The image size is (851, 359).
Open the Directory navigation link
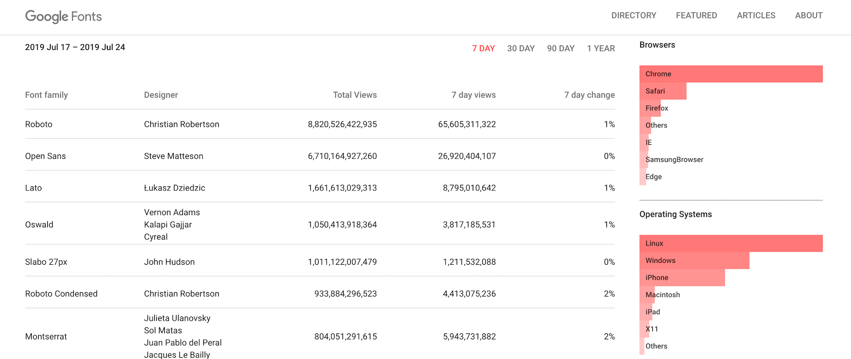click(634, 15)
